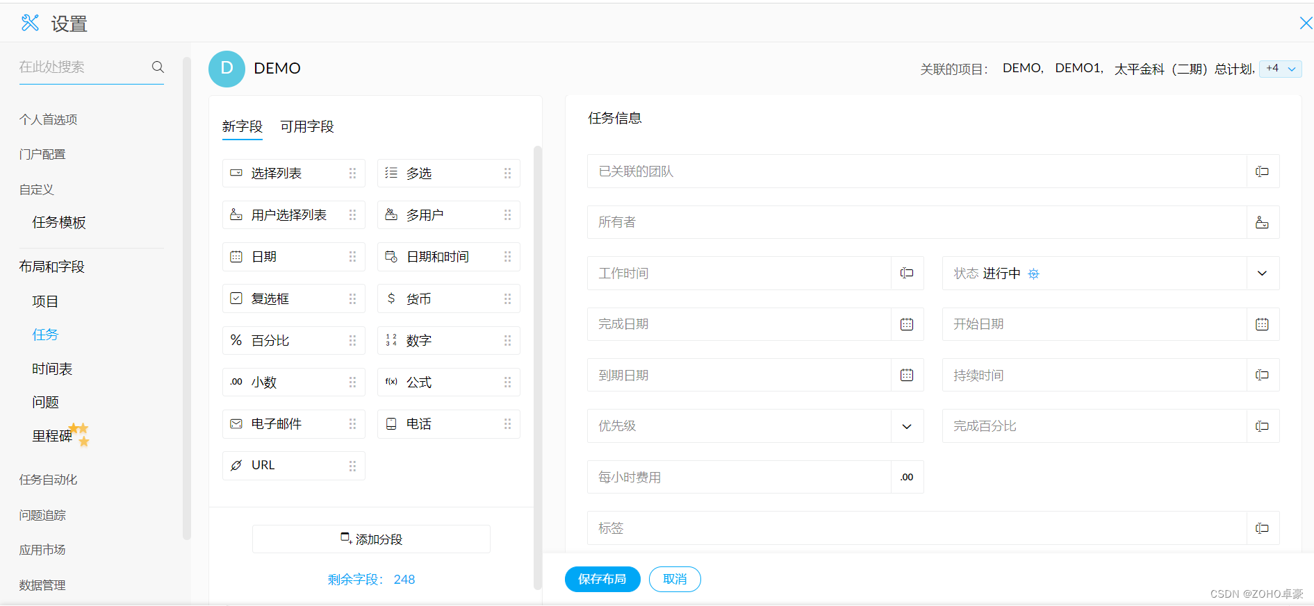This screenshot has height=606, width=1314.
Task: Close the settings panel with X
Action: tap(1306, 23)
